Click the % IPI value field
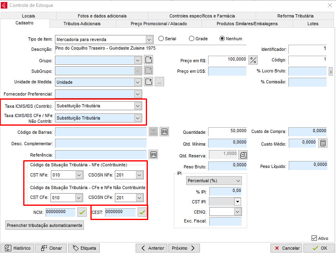336x255 pixels. coord(226,191)
